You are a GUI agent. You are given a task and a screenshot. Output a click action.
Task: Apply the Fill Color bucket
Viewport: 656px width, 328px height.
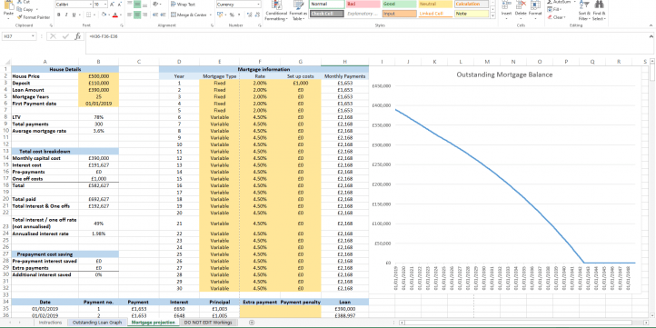point(104,15)
